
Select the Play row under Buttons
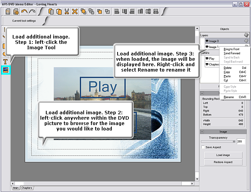pyautogui.click(x=212, y=58)
